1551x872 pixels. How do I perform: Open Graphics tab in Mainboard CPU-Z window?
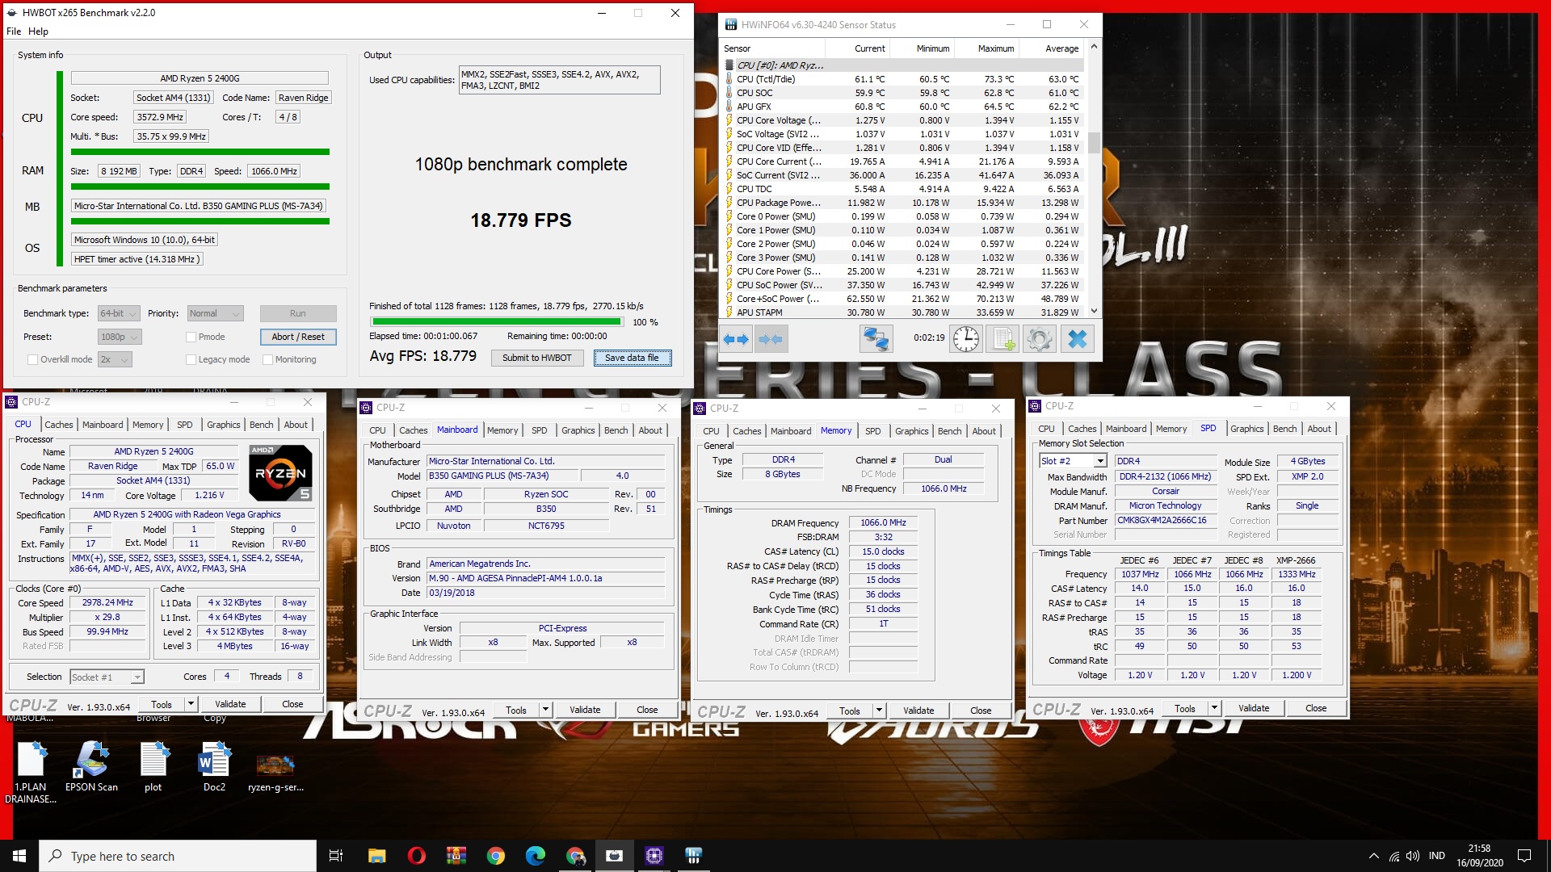pos(578,430)
